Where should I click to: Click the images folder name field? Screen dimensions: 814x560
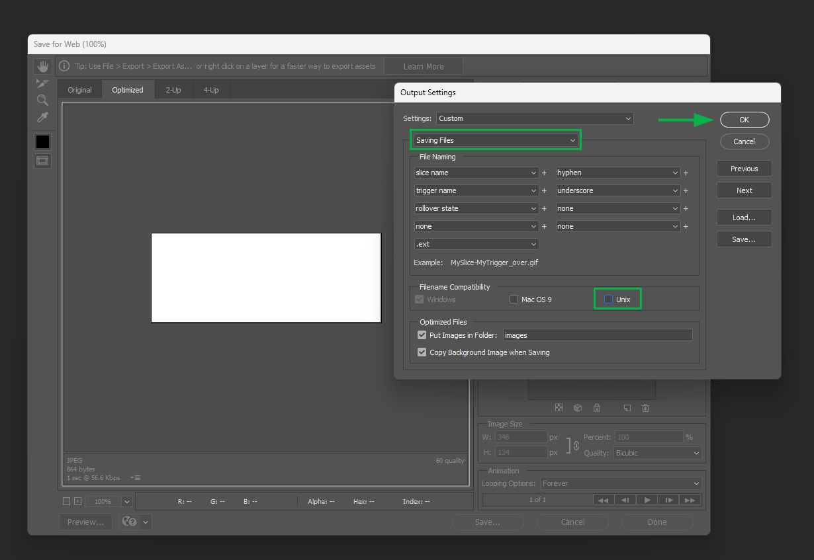click(598, 335)
